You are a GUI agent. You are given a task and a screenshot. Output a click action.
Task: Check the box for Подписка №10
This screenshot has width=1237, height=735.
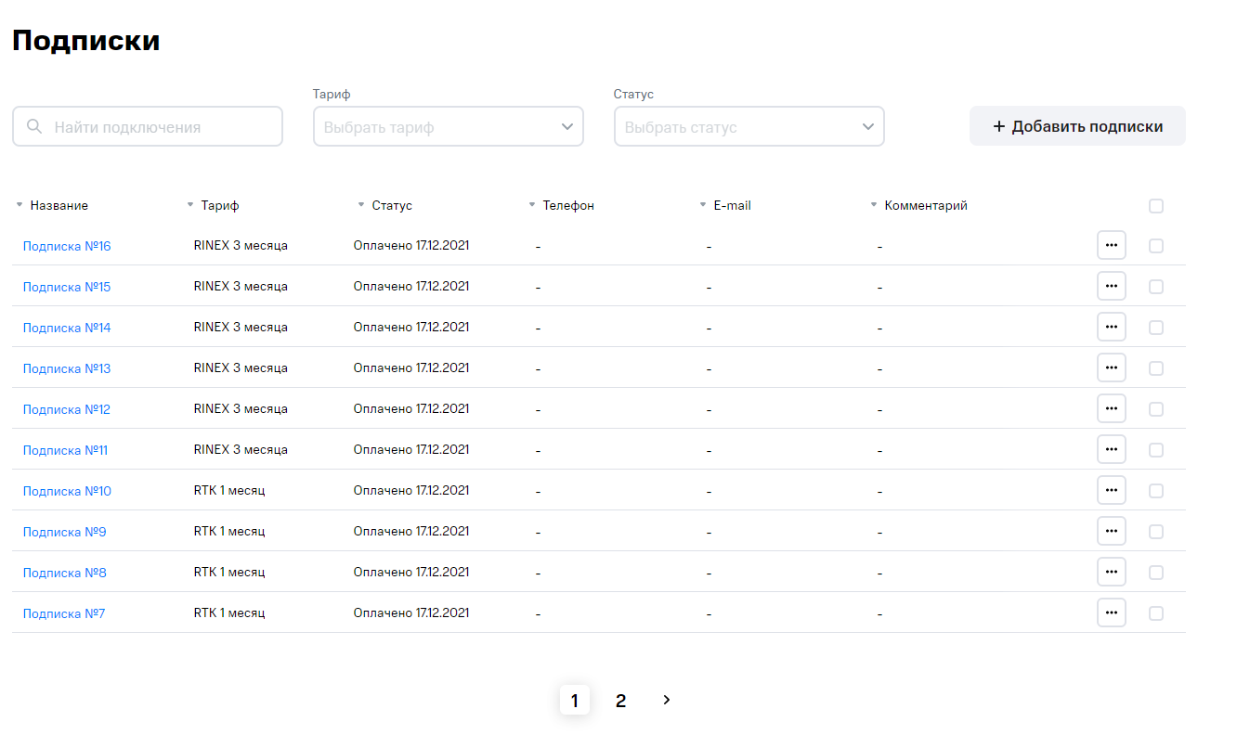tap(1156, 491)
